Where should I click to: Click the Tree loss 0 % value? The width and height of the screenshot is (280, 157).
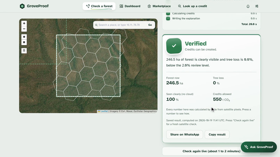[216, 83]
